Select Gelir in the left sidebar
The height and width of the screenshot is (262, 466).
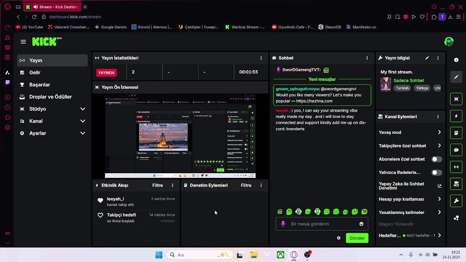52,72
